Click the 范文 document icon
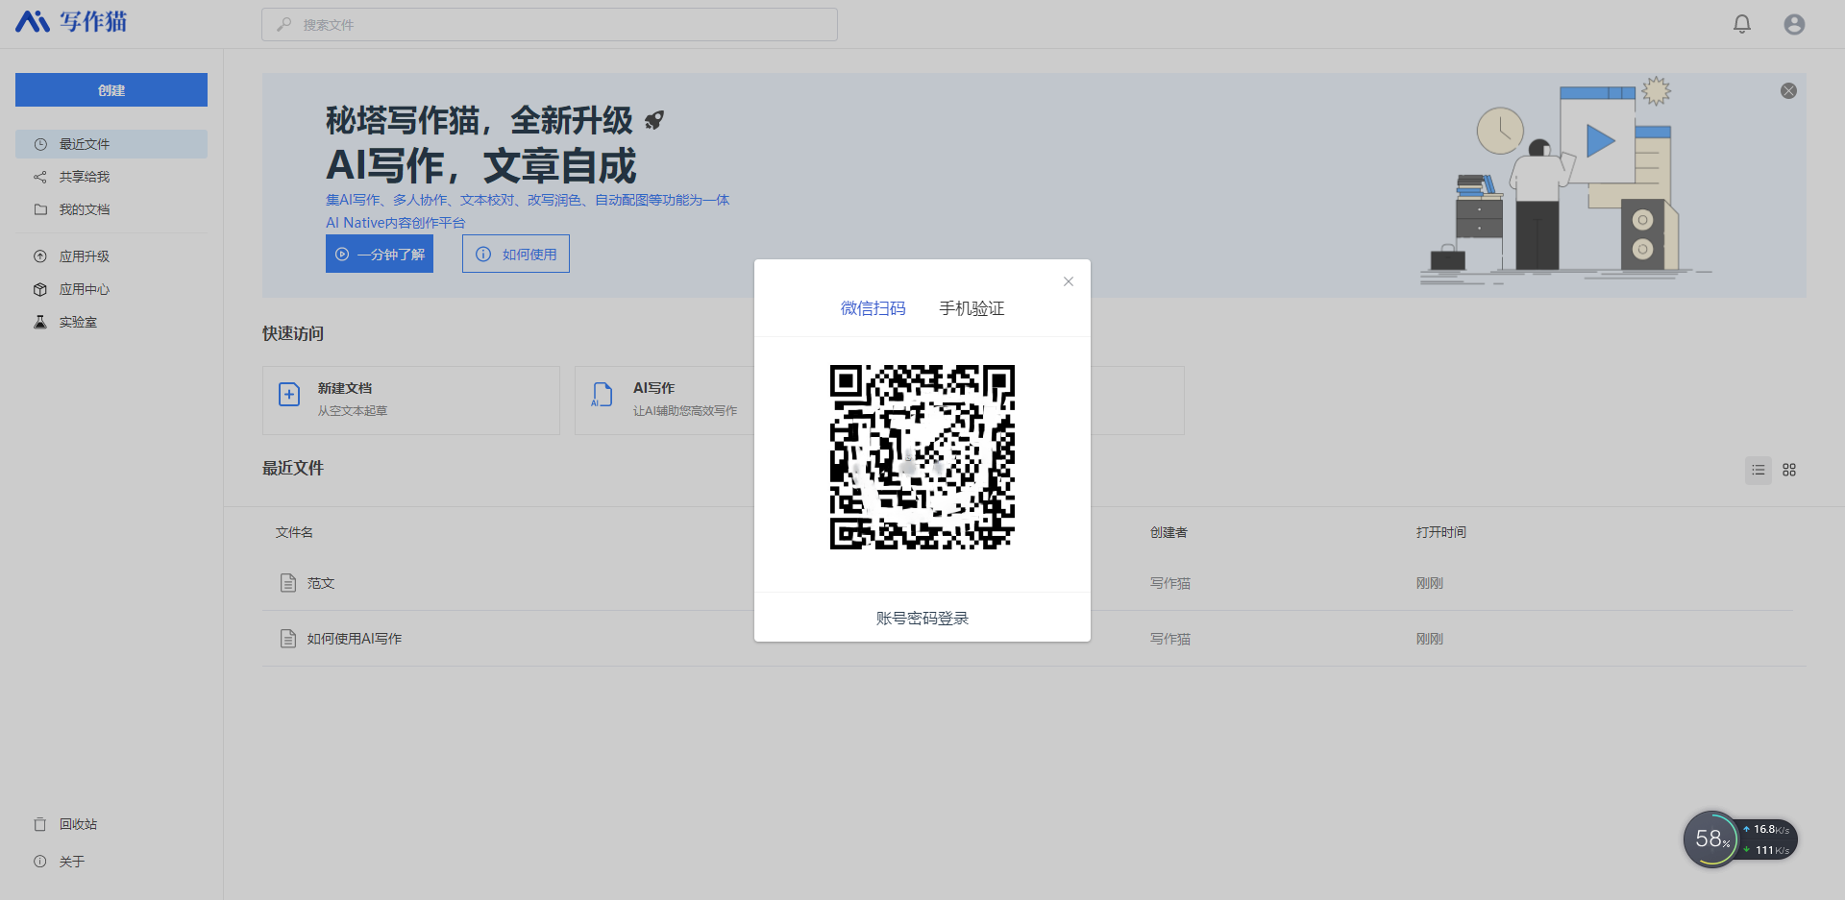Screen dimensions: 1845x900 click(287, 583)
